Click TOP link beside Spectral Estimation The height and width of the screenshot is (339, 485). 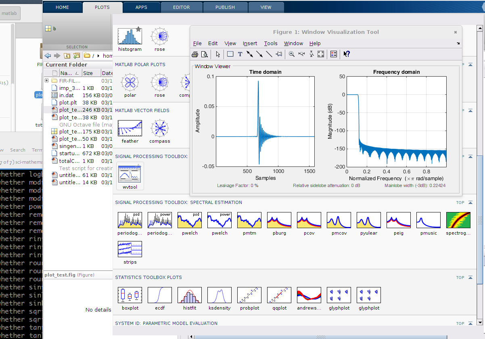[x=460, y=203]
